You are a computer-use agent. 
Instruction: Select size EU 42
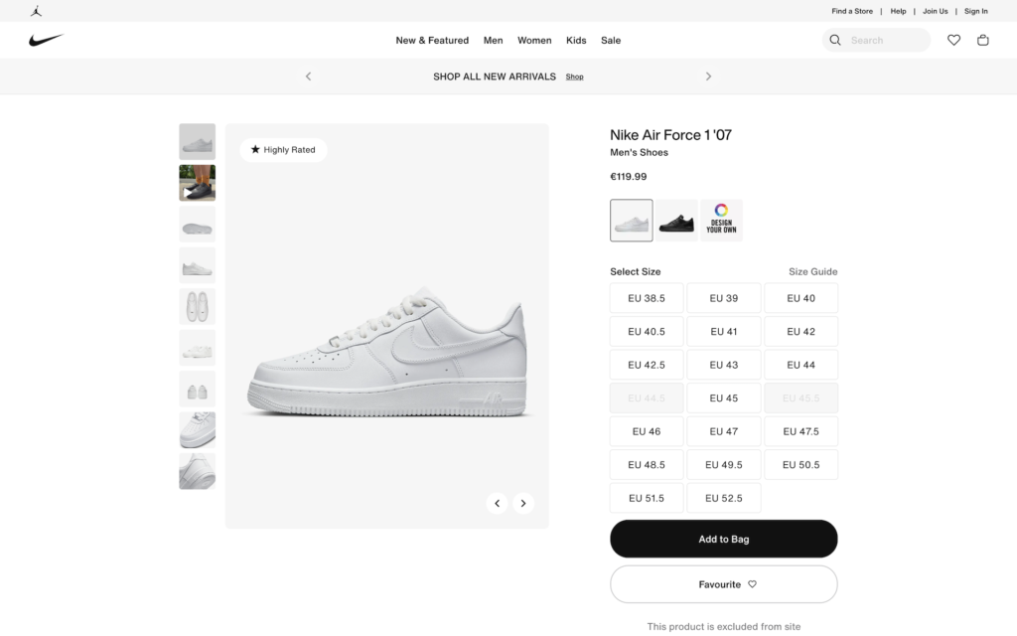[800, 332]
